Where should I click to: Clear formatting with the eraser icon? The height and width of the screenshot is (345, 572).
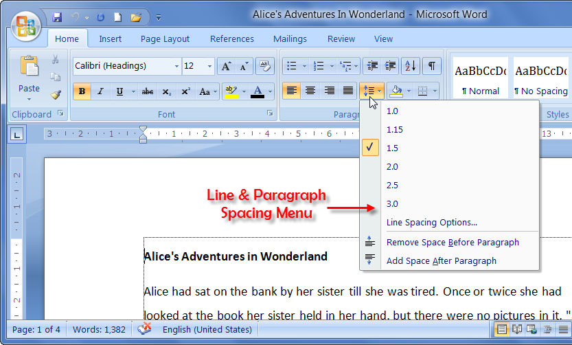(x=265, y=66)
